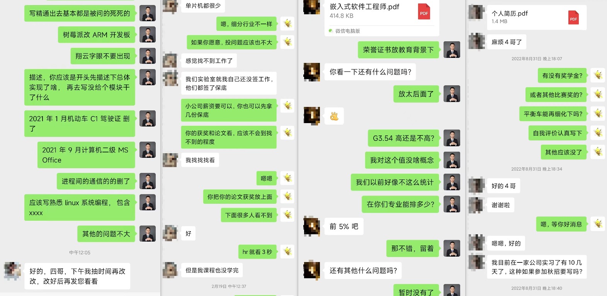
Task: Click the OK hand emoji message
Action: tap(334, 116)
